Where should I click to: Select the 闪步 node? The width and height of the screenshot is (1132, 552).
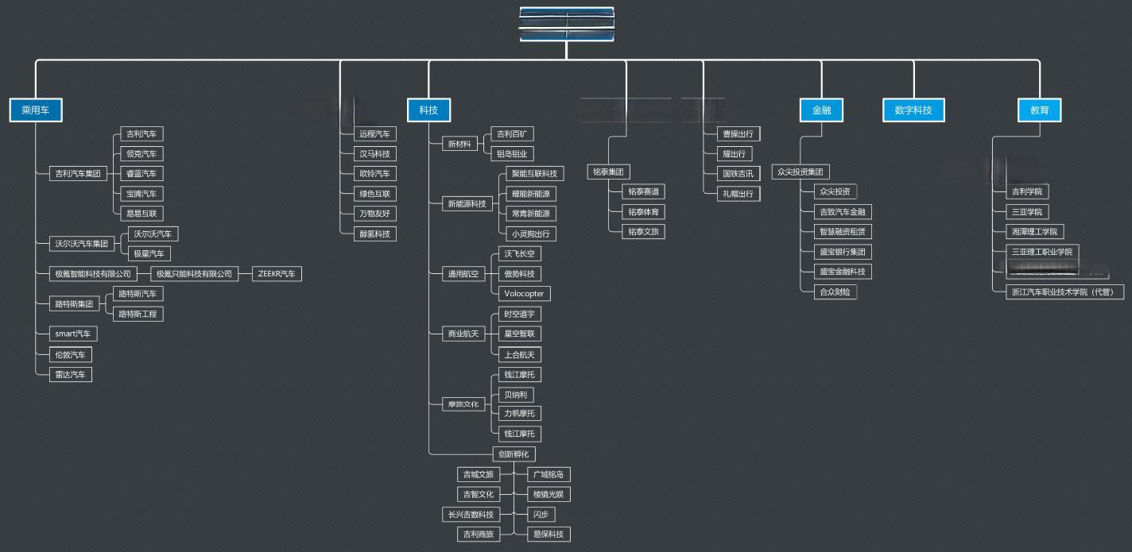[541, 514]
